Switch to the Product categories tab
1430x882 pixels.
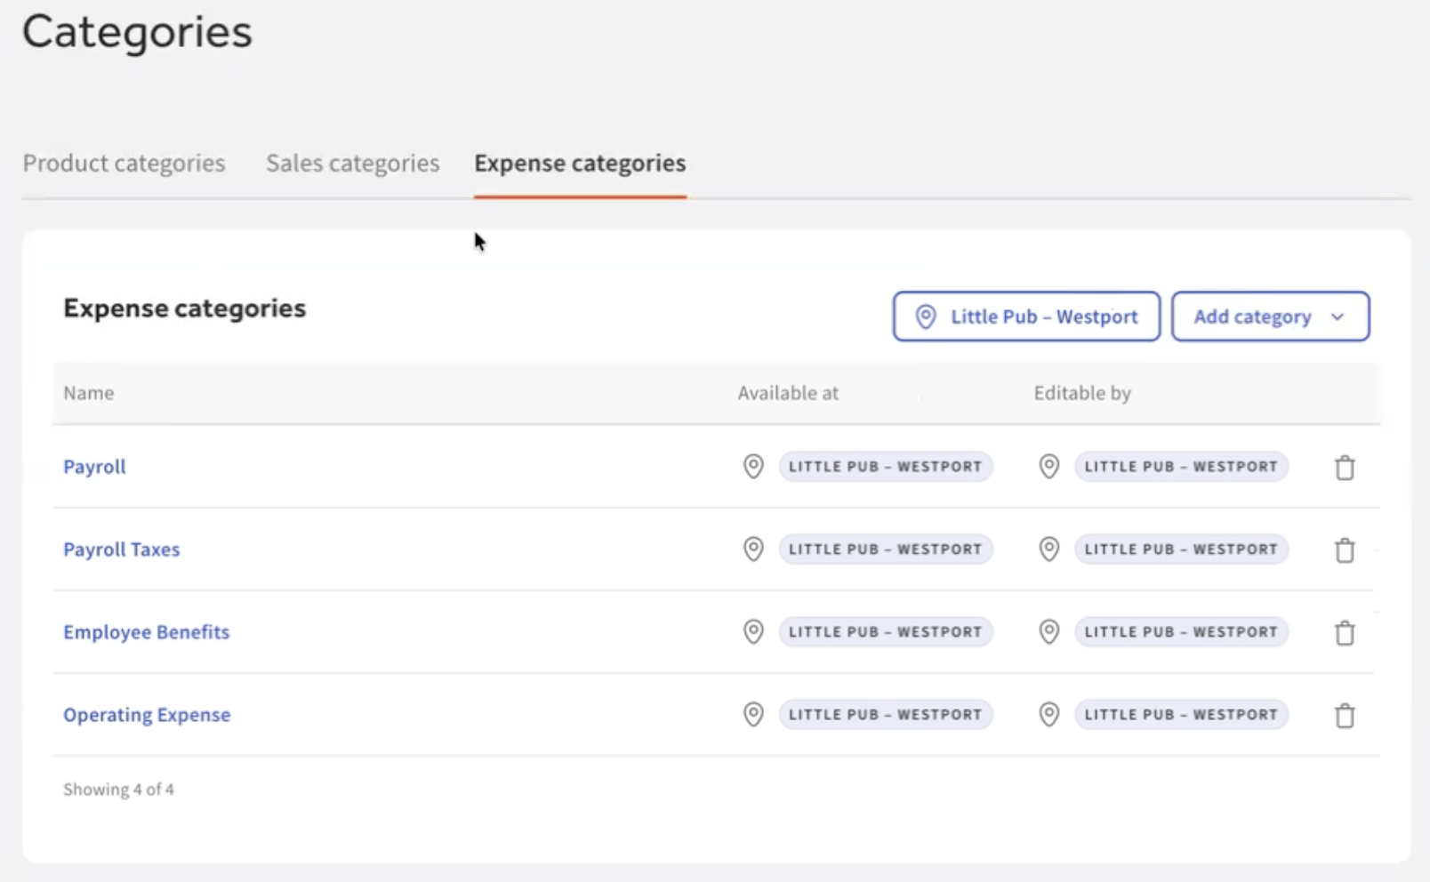point(125,164)
